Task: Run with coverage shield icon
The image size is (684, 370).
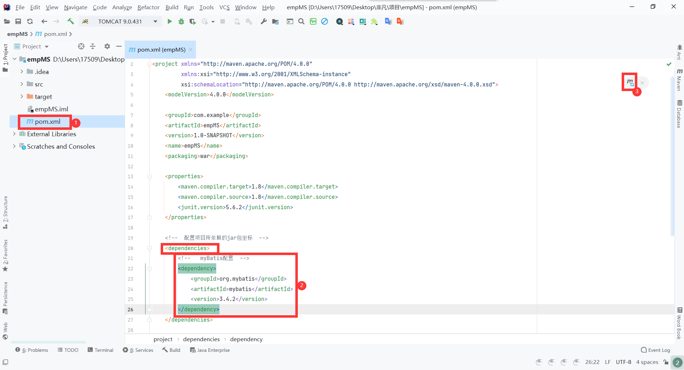Action: [x=193, y=21]
